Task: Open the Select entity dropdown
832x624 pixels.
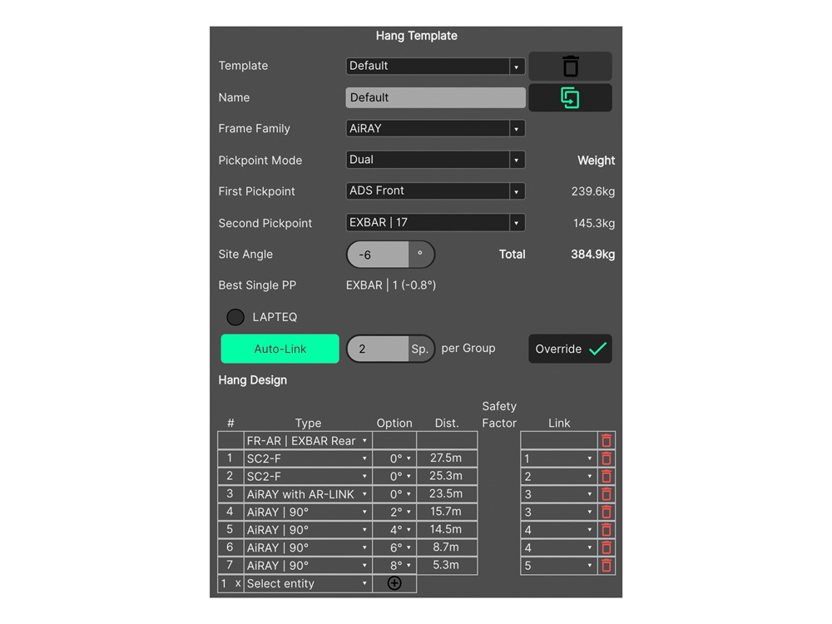Action: coord(308,584)
